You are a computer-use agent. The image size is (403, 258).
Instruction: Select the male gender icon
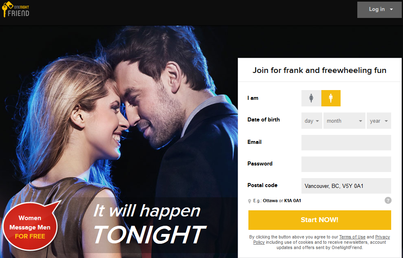point(331,98)
